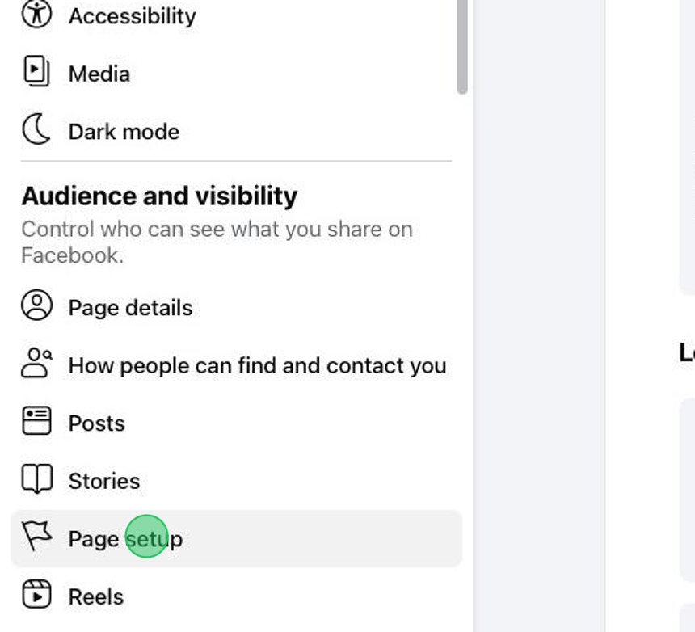Click the people search icon
This screenshot has height=632, width=695.
(x=36, y=364)
